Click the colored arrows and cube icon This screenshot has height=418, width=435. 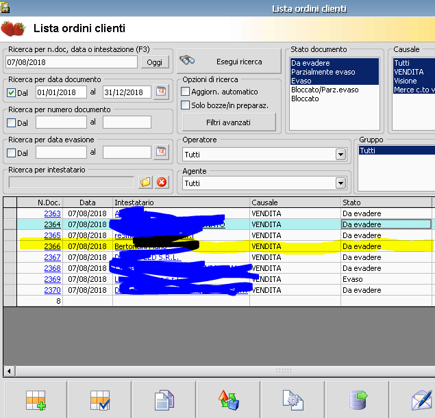pyautogui.click(x=229, y=400)
